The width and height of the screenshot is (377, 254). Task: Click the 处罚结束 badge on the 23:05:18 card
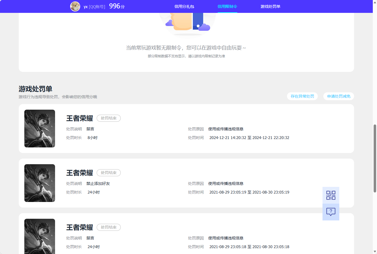[109, 227]
